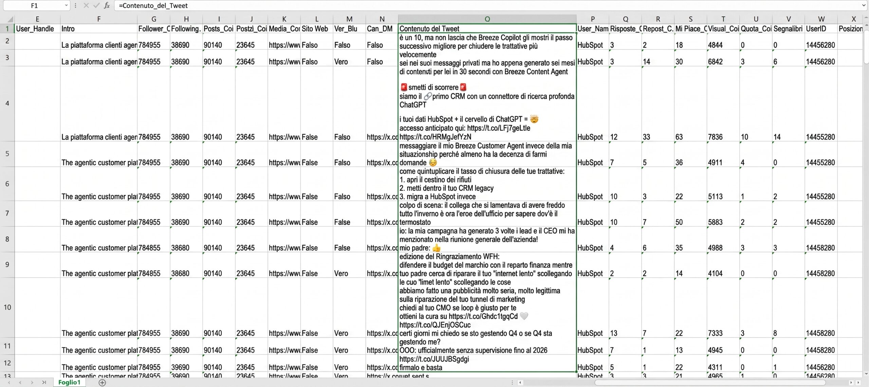Click cell with value 7333 in row 10
Image resolution: width=869 pixels, height=387 pixels.
pyautogui.click(x=723, y=308)
